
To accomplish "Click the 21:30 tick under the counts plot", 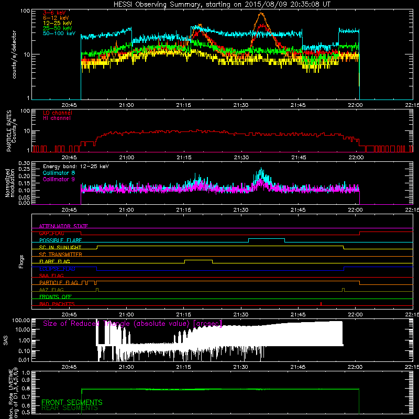I will (x=241, y=105).
